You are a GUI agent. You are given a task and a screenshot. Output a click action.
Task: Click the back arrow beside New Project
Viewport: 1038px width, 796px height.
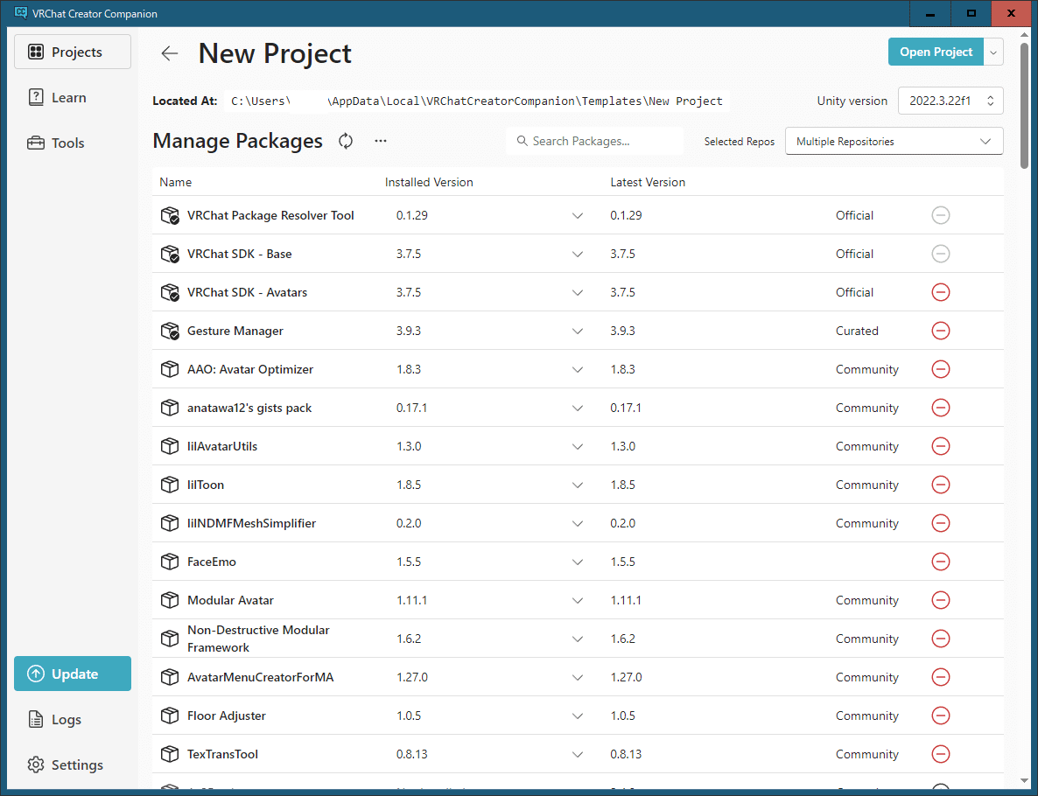click(170, 53)
